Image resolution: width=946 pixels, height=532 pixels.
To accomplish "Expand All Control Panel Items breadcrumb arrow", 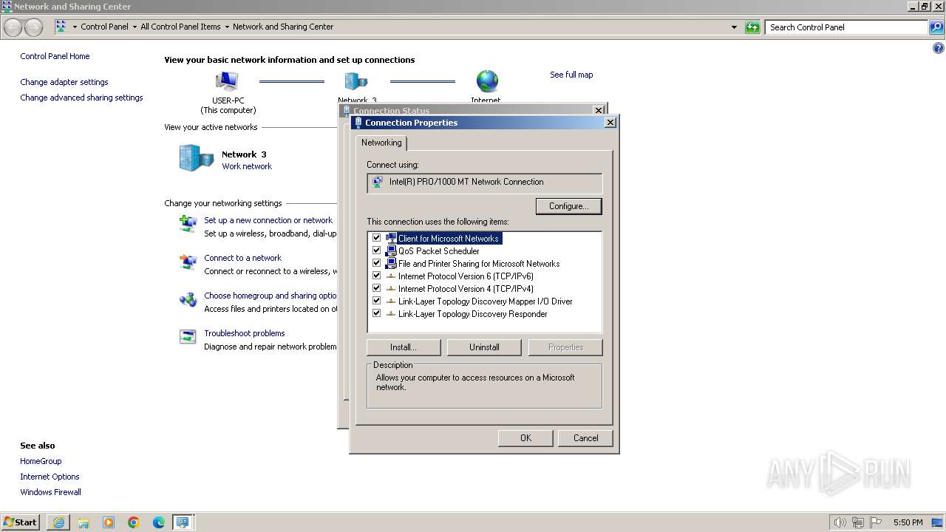I will click(x=227, y=27).
